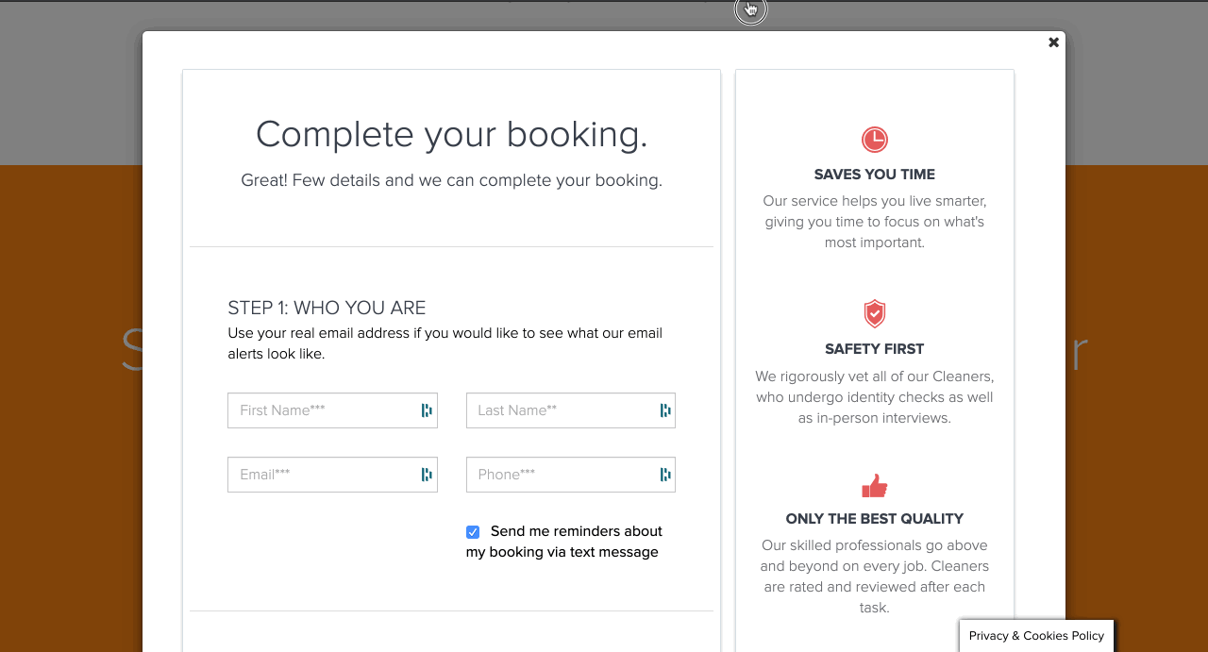Viewport: 1208px width, 652px height.
Task: Click into the Email input field
Action: [x=321, y=475]
